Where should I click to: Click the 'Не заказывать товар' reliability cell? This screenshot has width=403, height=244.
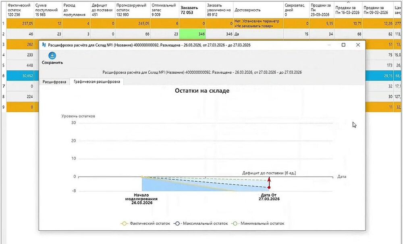coord(258,24)
